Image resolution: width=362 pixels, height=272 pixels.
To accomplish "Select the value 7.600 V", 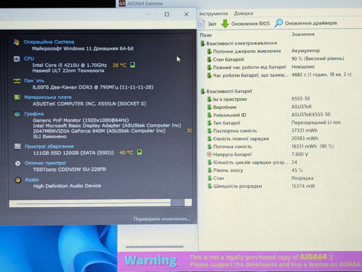I will 300,154.
